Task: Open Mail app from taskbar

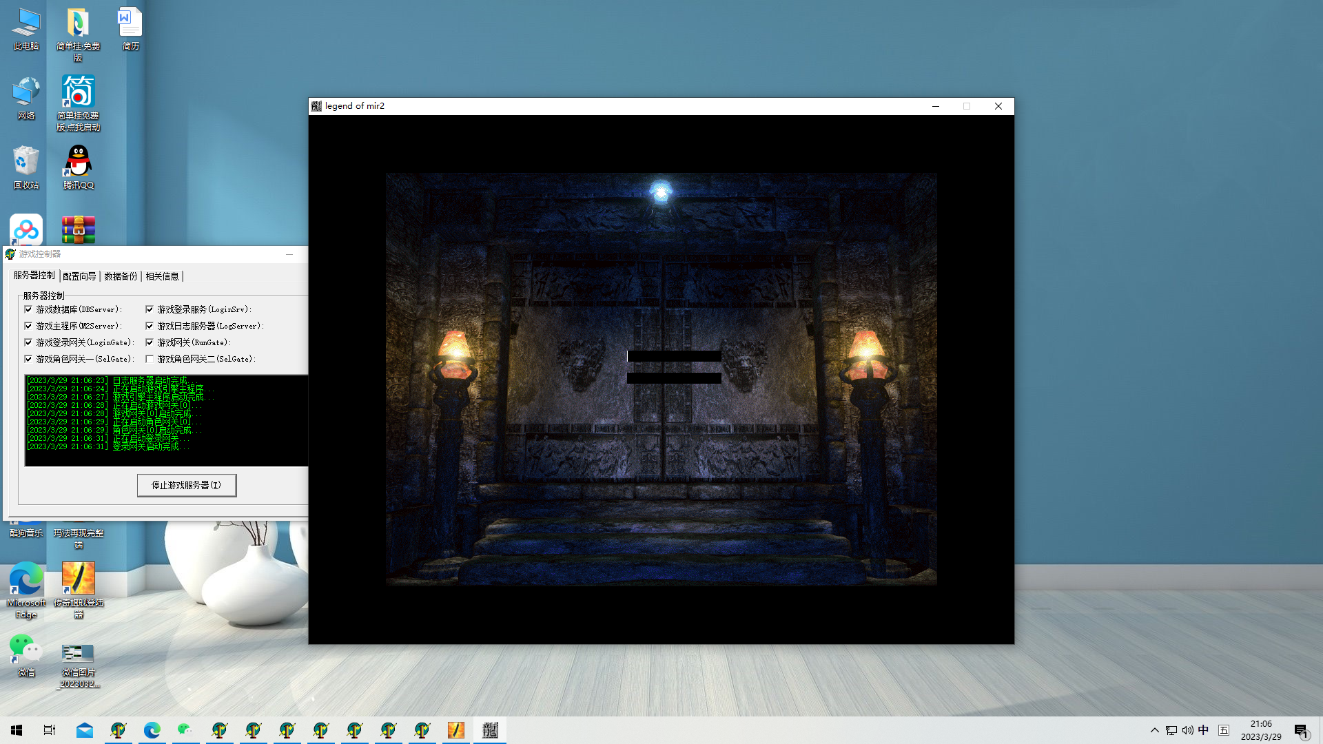Action: tap(85, 730)
